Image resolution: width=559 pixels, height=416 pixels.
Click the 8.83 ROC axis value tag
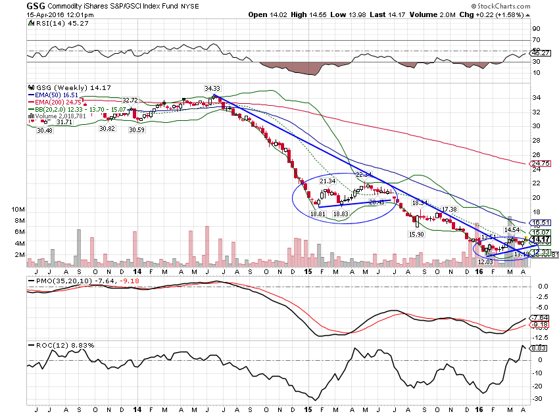pos(539,348)
